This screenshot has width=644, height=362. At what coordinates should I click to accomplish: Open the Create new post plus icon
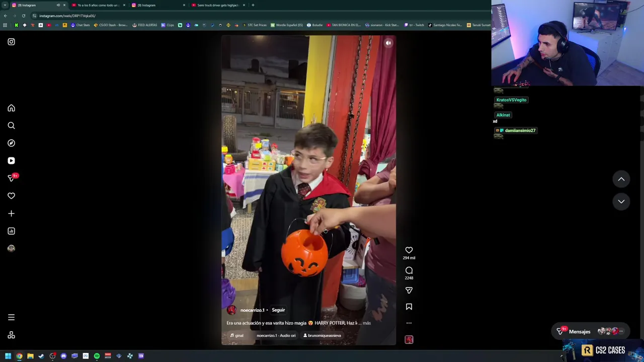click(x=11, y=214)
